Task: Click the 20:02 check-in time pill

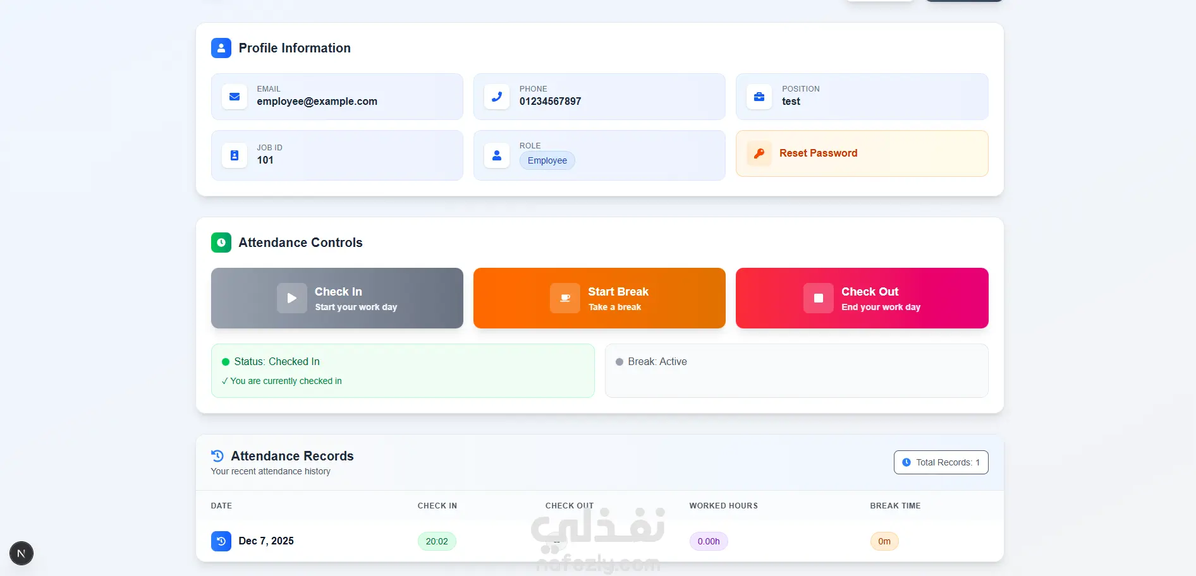Action: point(437,541)
